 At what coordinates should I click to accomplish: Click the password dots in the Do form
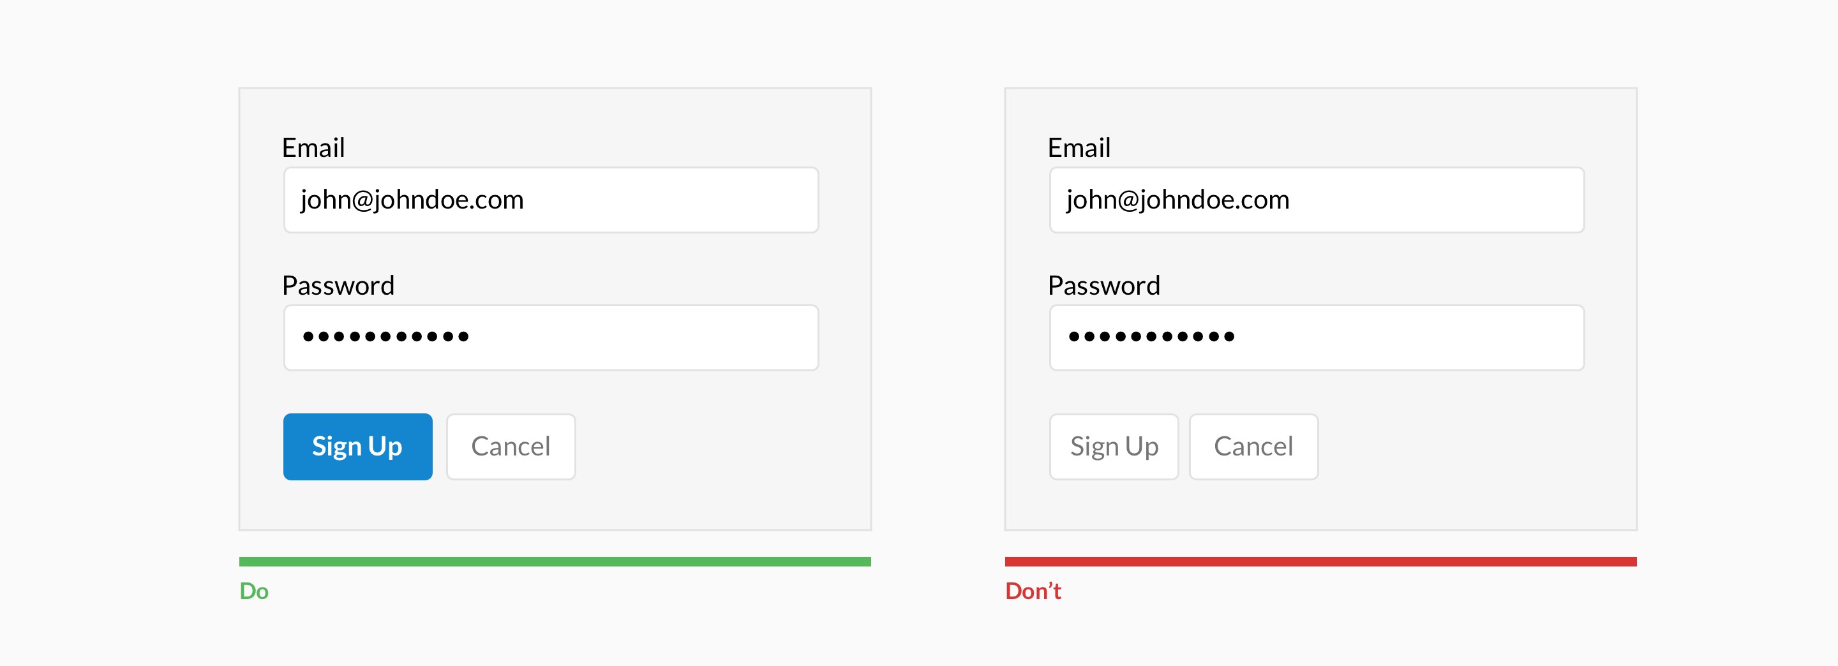[386, 337]
